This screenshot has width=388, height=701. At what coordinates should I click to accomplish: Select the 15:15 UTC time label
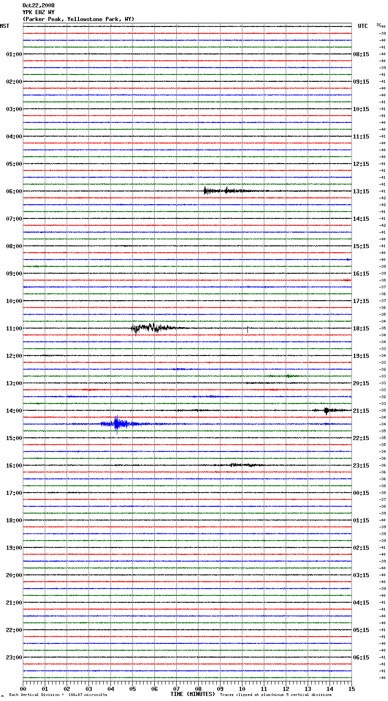pyautogui.click(x=361, y=246)
